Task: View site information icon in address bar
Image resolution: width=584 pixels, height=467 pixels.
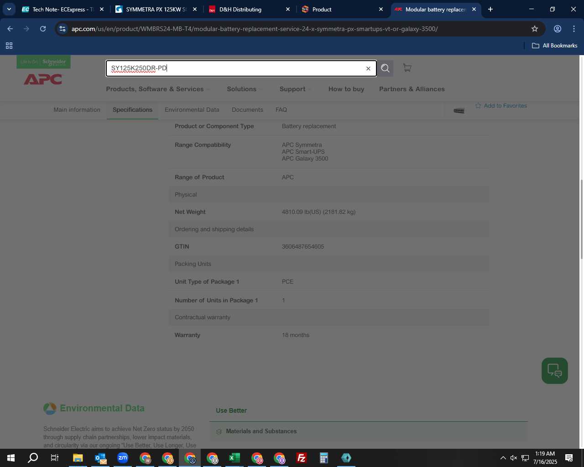Action: tap(63, 29)
